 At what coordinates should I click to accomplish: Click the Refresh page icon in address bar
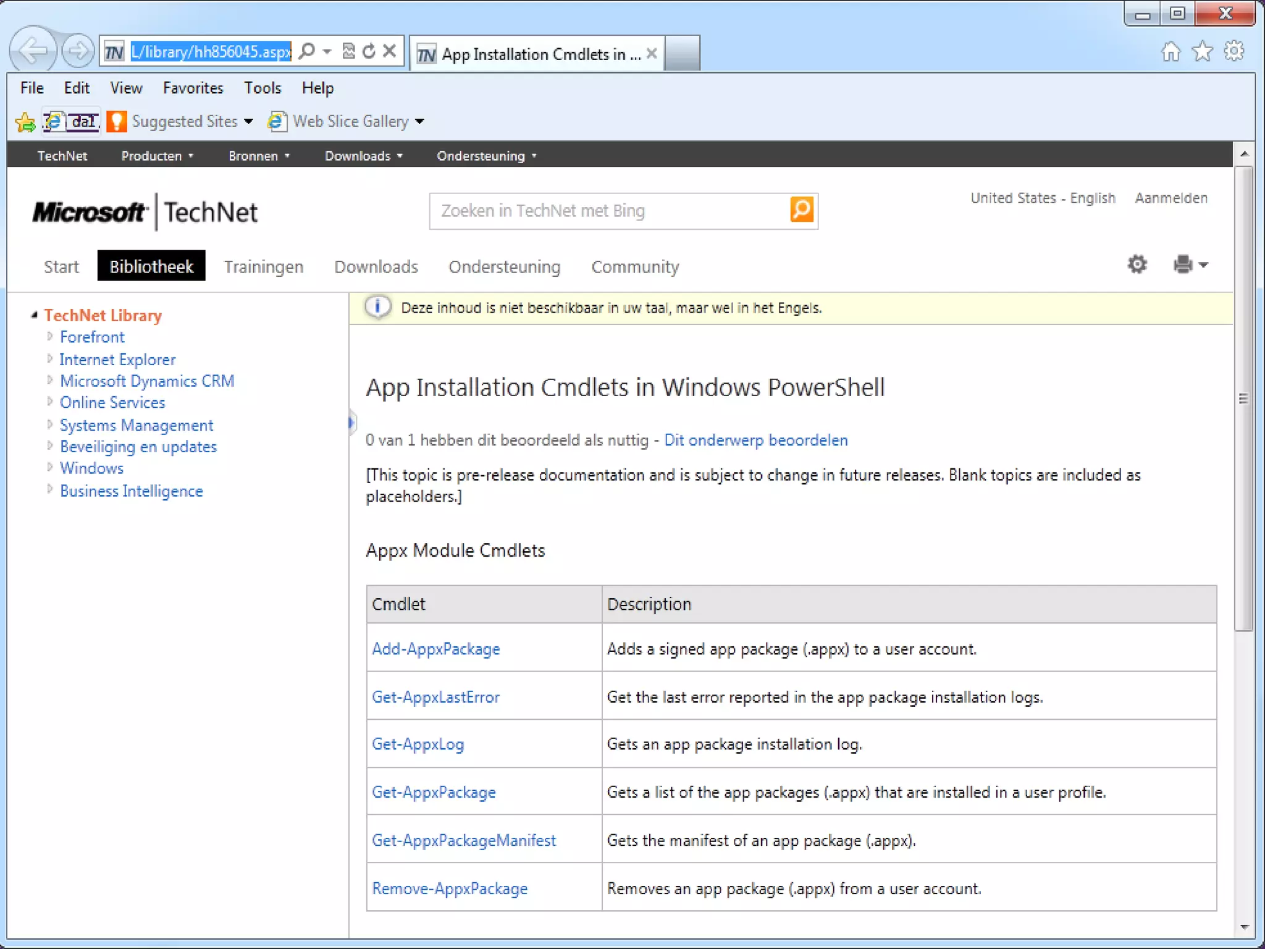tap(369, 51)
